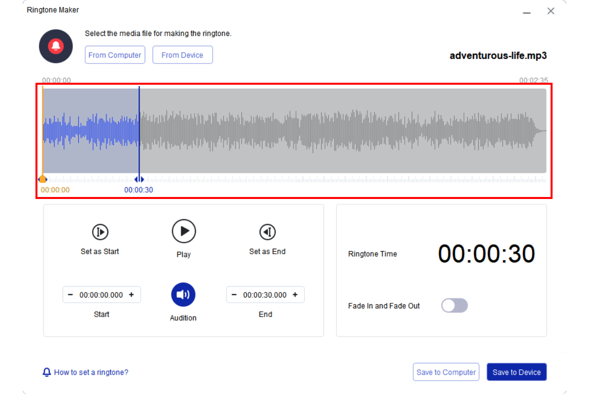This screenshot has height=394, width=589.
Task: Click the blue end marker handle
Action: click(x=139, y=180)
